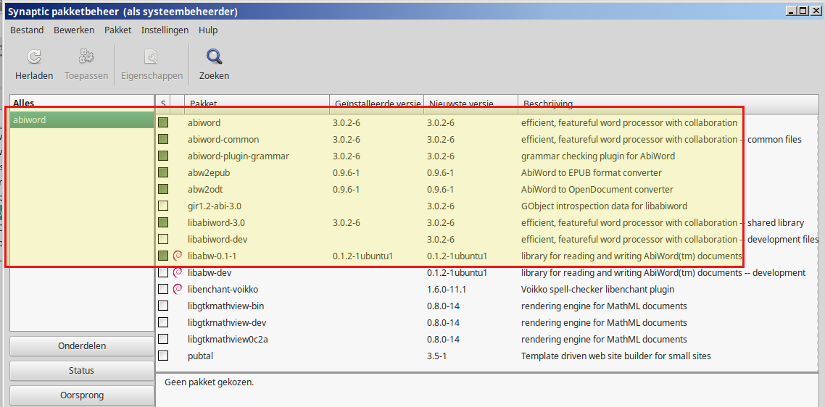This screenshot has height=407, width=825.
Task: Click the Debian swirl icon beside libabw-0.1-1
Action: coord(178,256)
